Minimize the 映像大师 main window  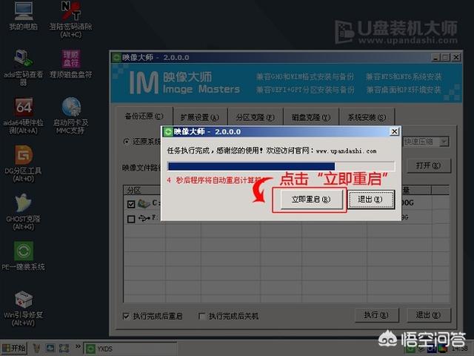point(435,57)
